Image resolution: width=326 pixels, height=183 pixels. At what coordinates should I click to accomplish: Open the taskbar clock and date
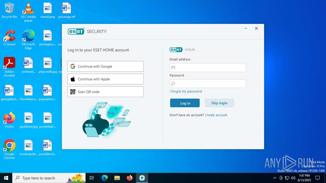point(304,178)
